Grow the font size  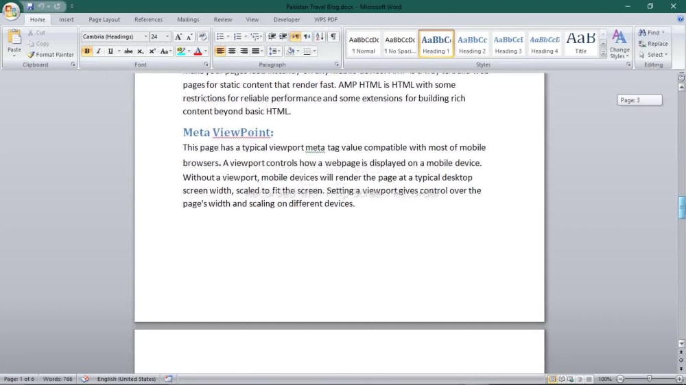178,37
